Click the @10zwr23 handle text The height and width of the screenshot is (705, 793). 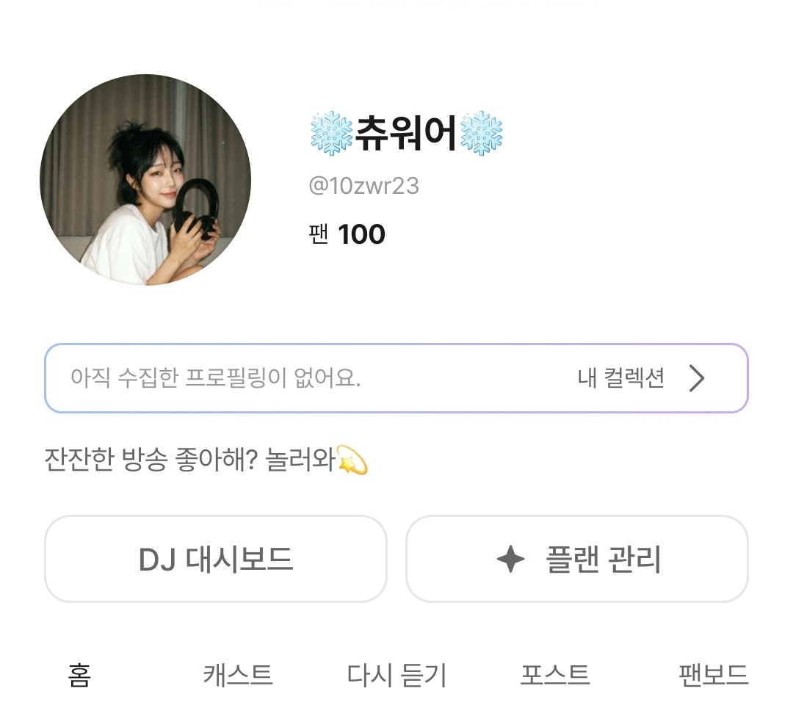pyautogui.click(x=363, y=186)
